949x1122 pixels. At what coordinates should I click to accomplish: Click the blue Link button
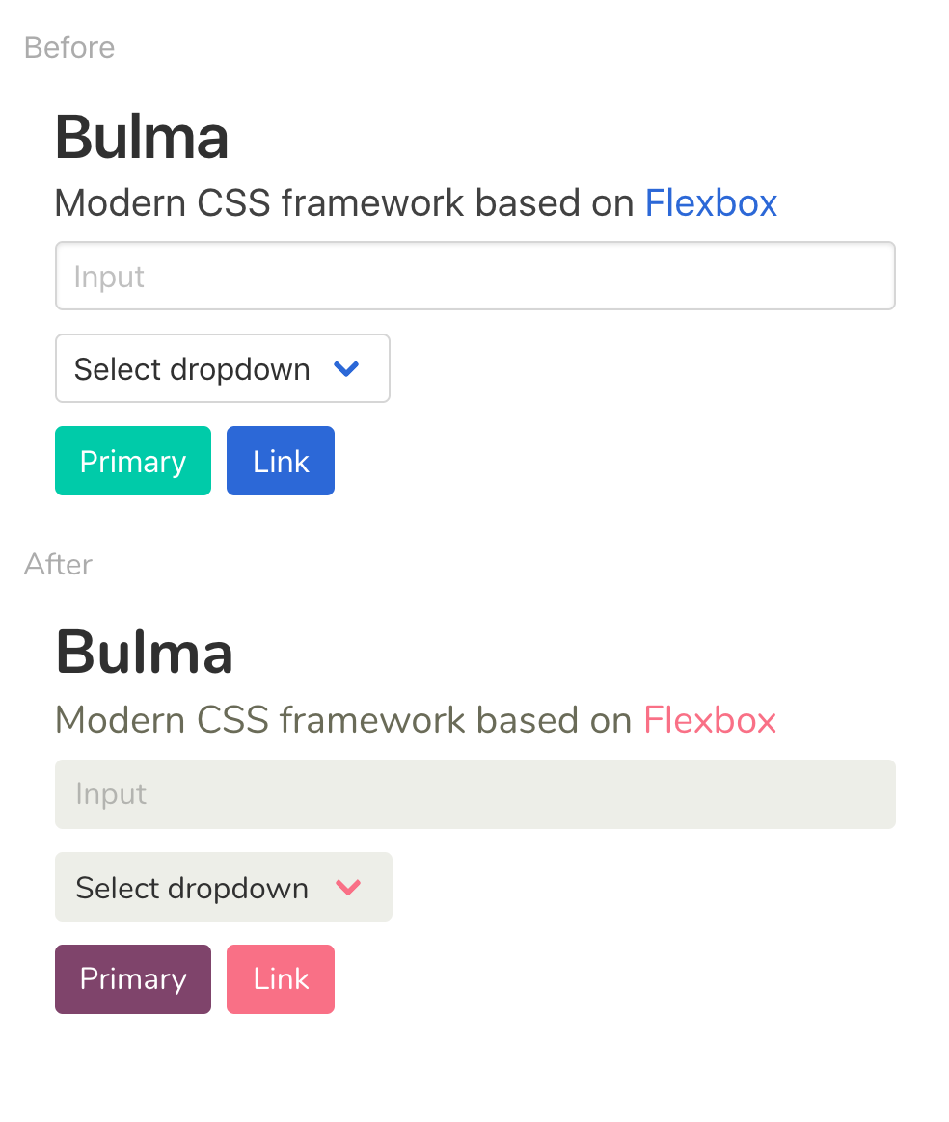(x=281, y=461)
